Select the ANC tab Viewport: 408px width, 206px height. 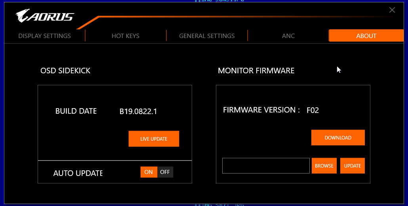(x=288, y=36)
